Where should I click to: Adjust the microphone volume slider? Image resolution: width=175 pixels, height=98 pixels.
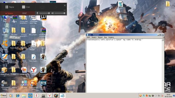45,13
